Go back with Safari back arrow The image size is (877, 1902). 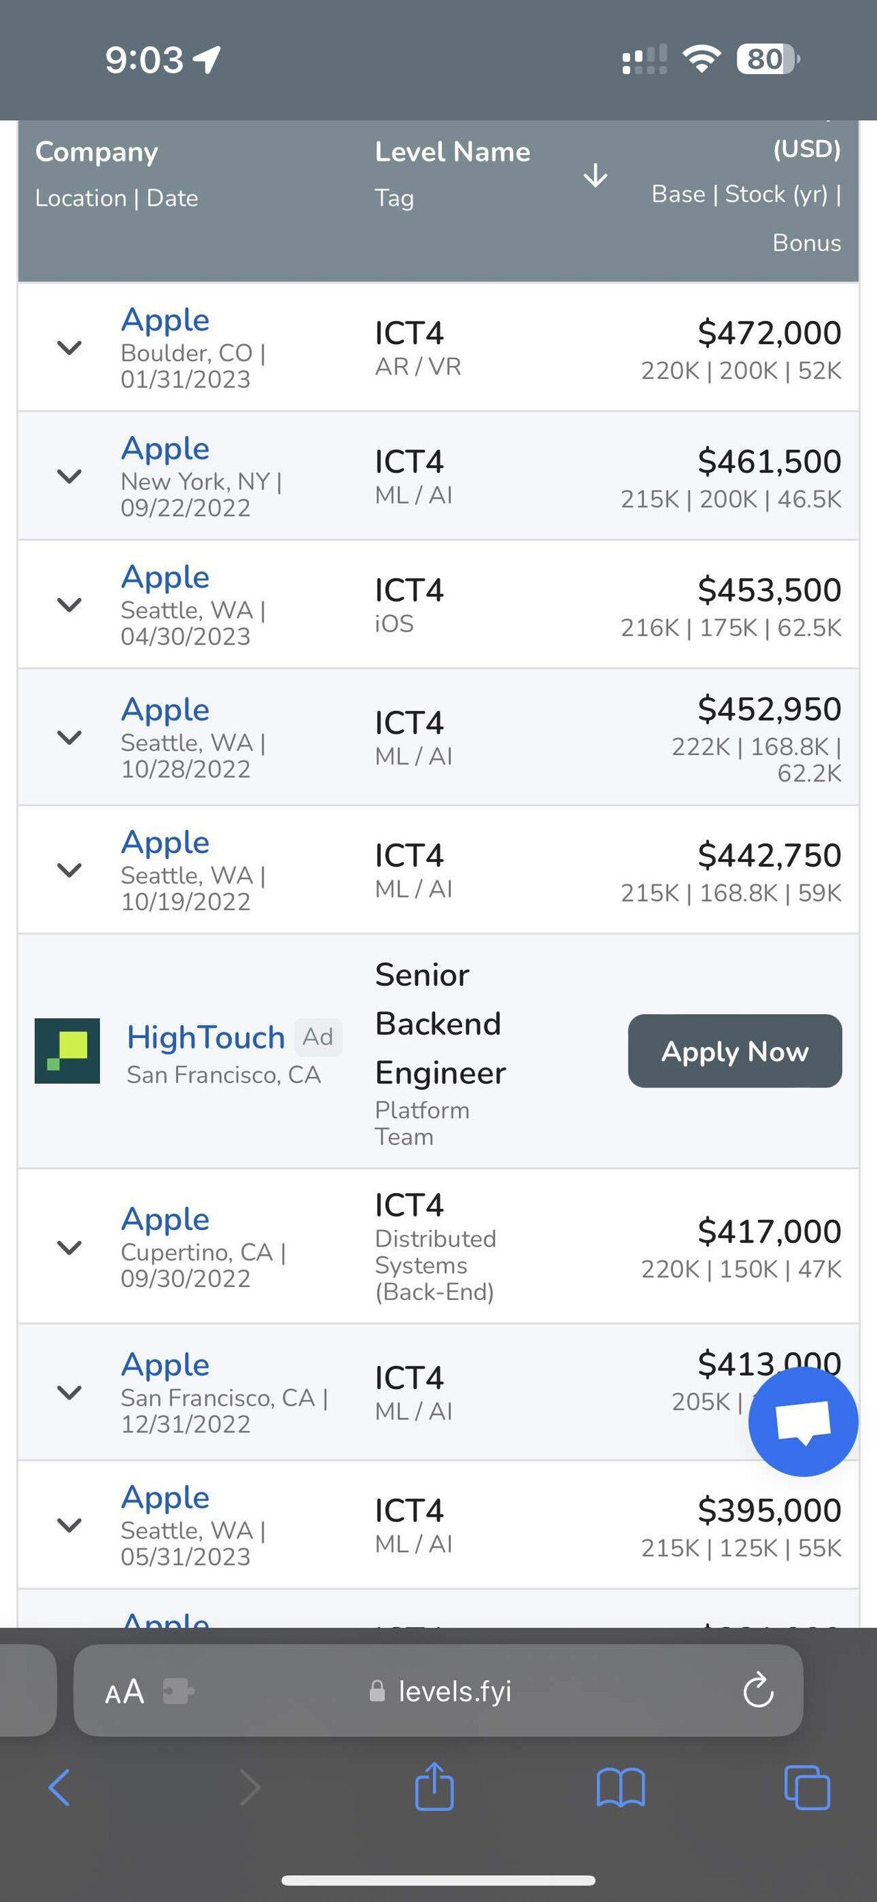59,1787
